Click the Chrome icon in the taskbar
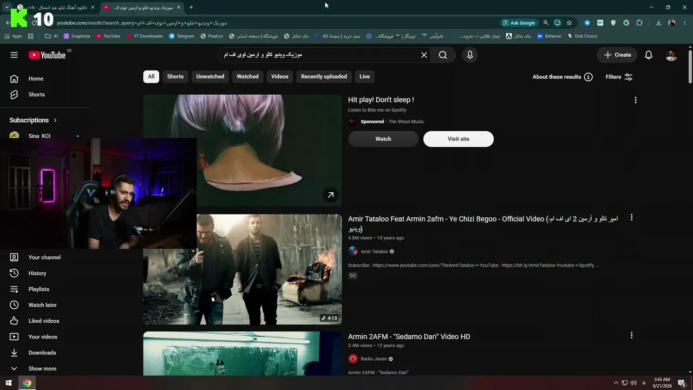The height and width of the screenshot is (390, 693). 27,383
